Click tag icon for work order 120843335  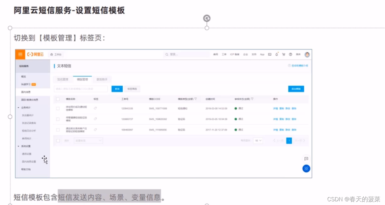coord(95,108)
